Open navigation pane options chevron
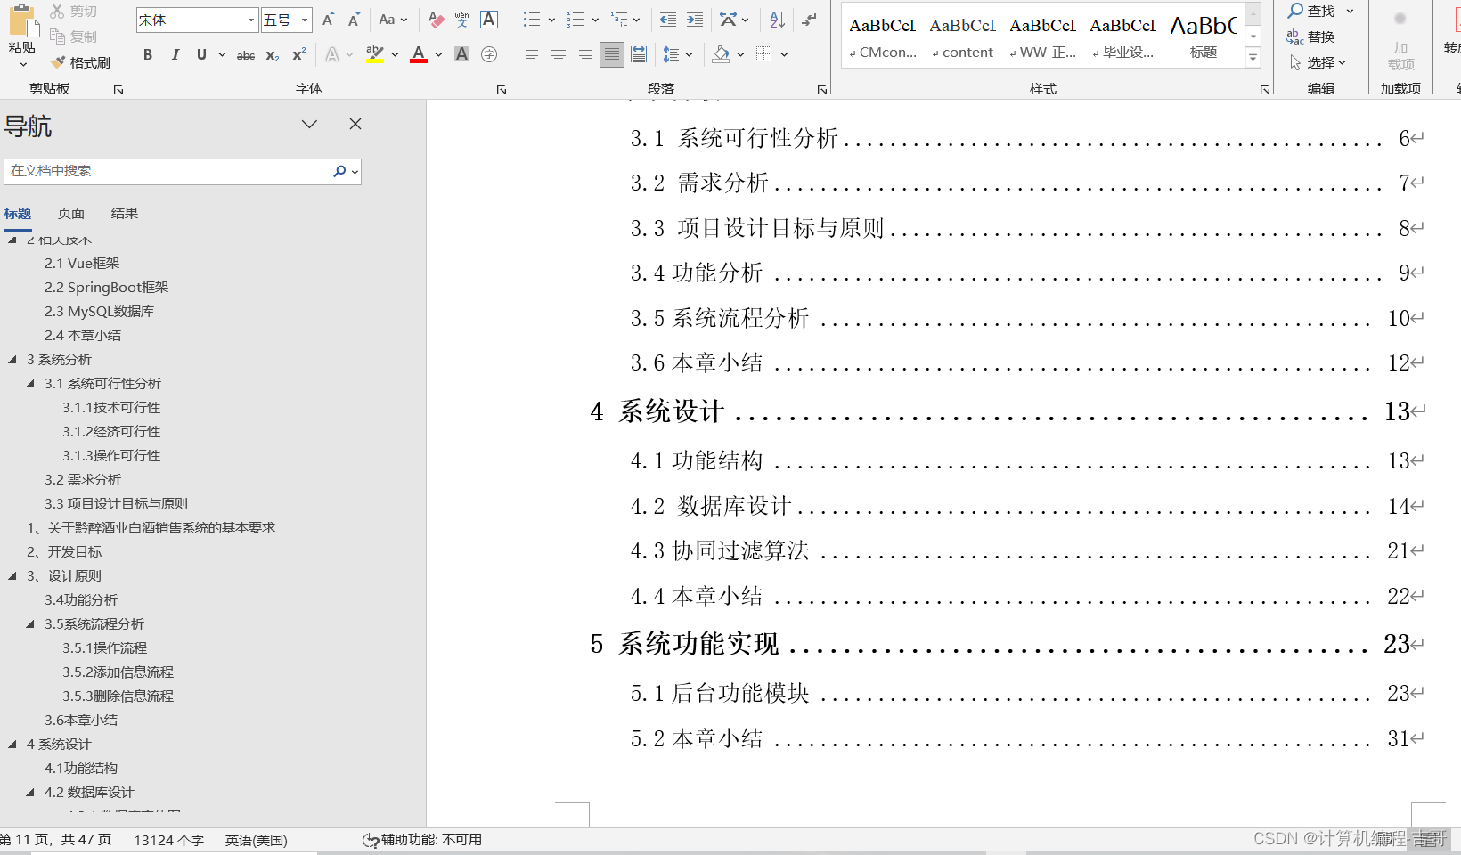Screen dimensions: 1461x855 tap(309, 124)
